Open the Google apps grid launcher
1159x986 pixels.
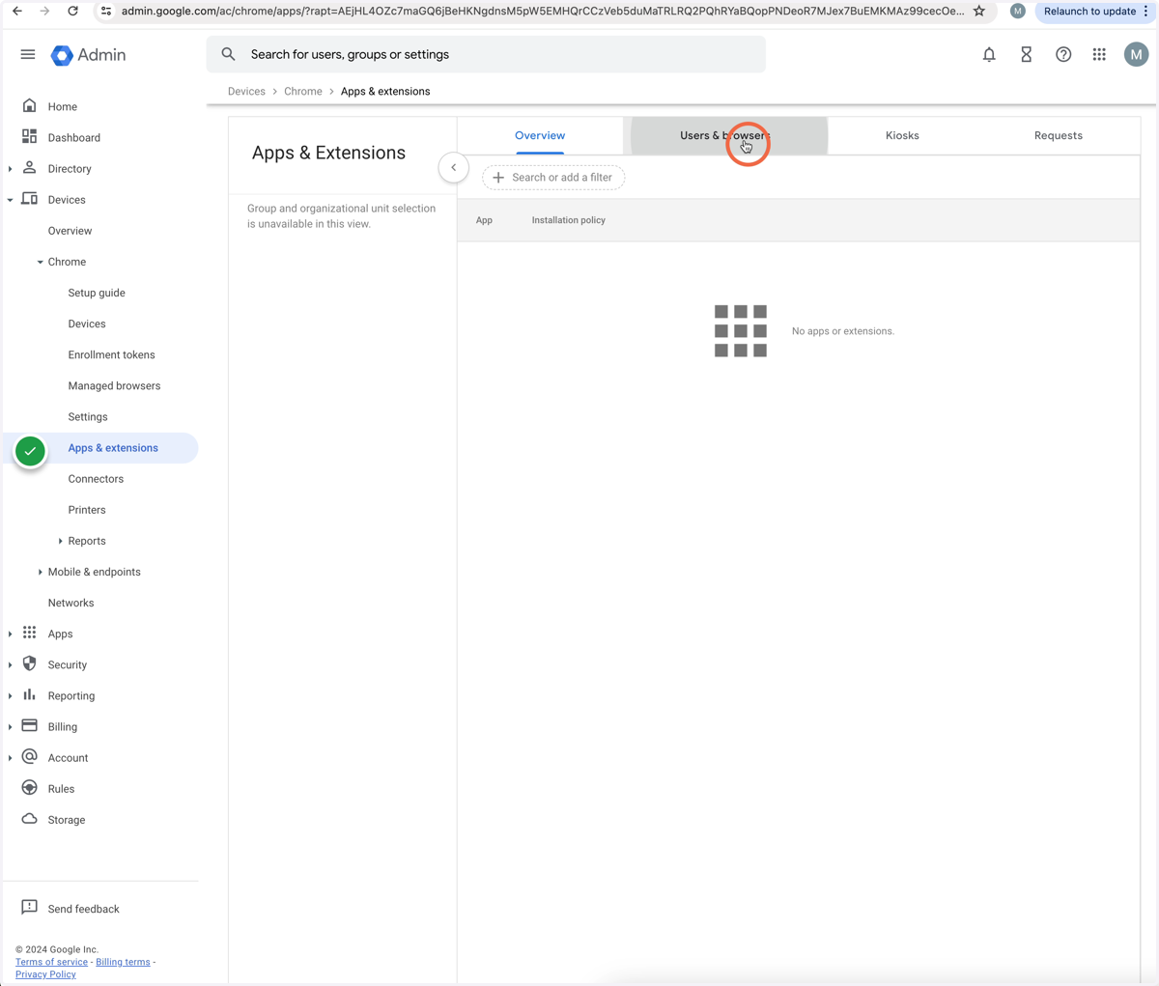coord(1099,55)
